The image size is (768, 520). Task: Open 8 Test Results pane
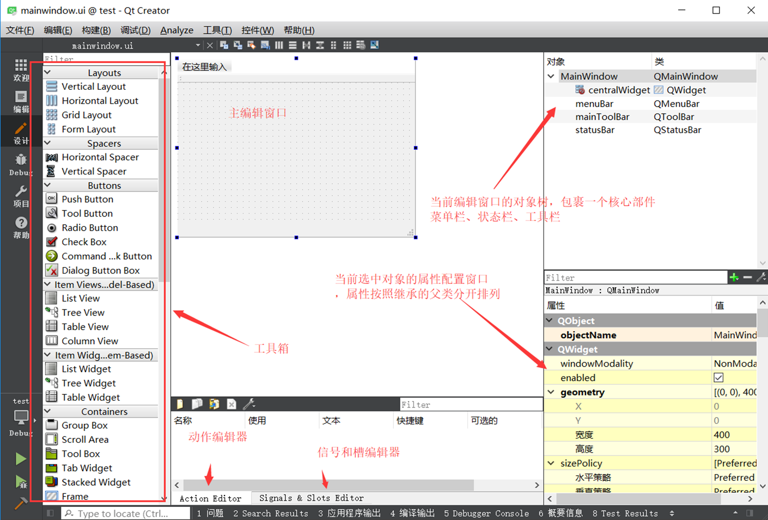(625, 513)
